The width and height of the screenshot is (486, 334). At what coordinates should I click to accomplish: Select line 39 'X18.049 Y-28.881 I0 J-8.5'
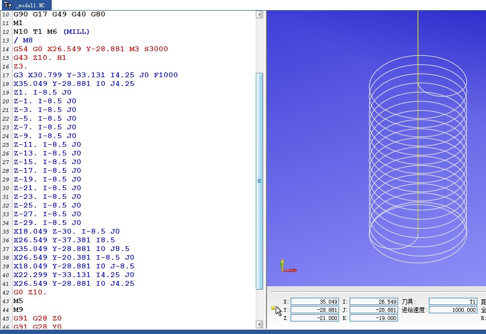[74, 266]
